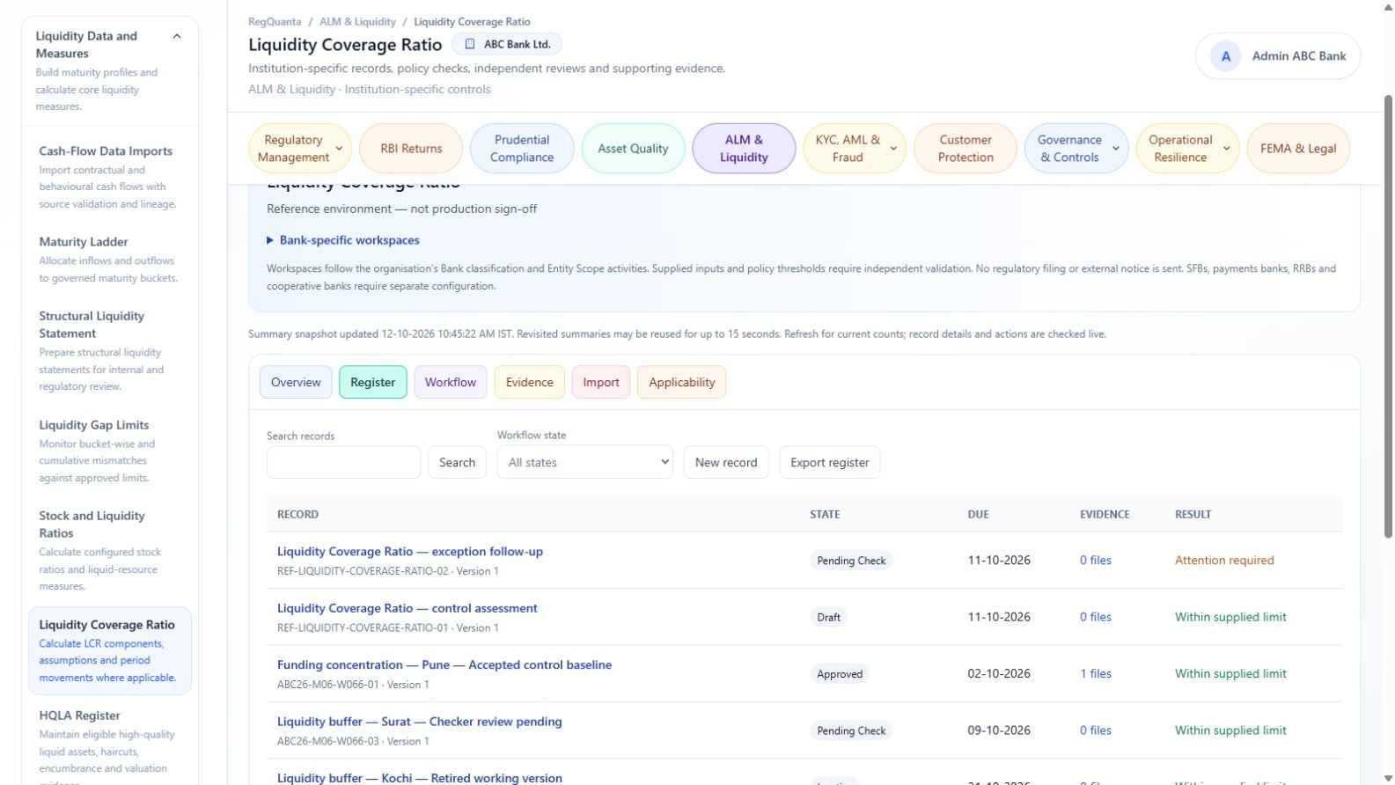This screenshot has width=1395, height=785.
Task: Open Prudential Compliance module
Action: click(522, 149)
